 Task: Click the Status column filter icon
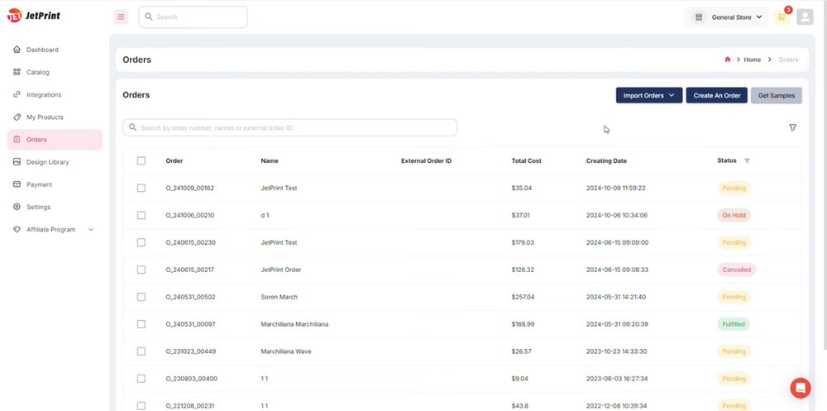(x=747, y=161)
